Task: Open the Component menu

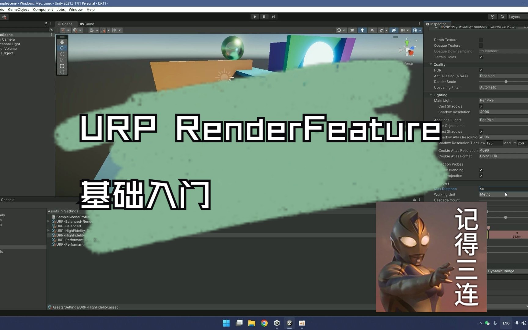Action: [x=43, y=9]
